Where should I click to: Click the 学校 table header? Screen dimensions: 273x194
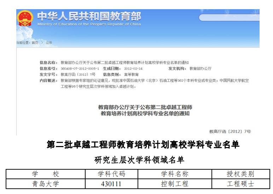(x=46, y=174)
